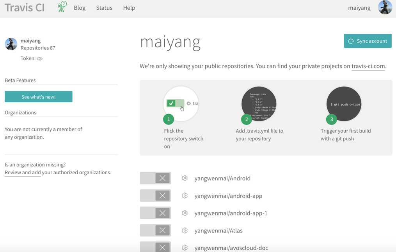Click 'Add .travis.yml file to your repository'
Image resolution: width=396 pixels, height=252 pixels.
pos(259,135)
